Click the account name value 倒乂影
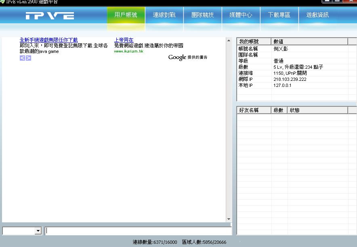357x247 pixels. (x=281, y=49)
